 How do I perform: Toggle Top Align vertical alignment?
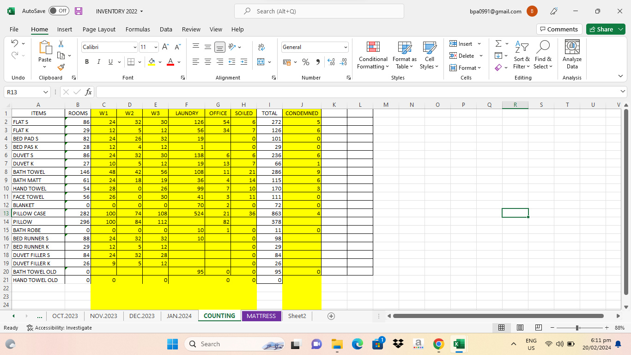(x=196, y=47)
